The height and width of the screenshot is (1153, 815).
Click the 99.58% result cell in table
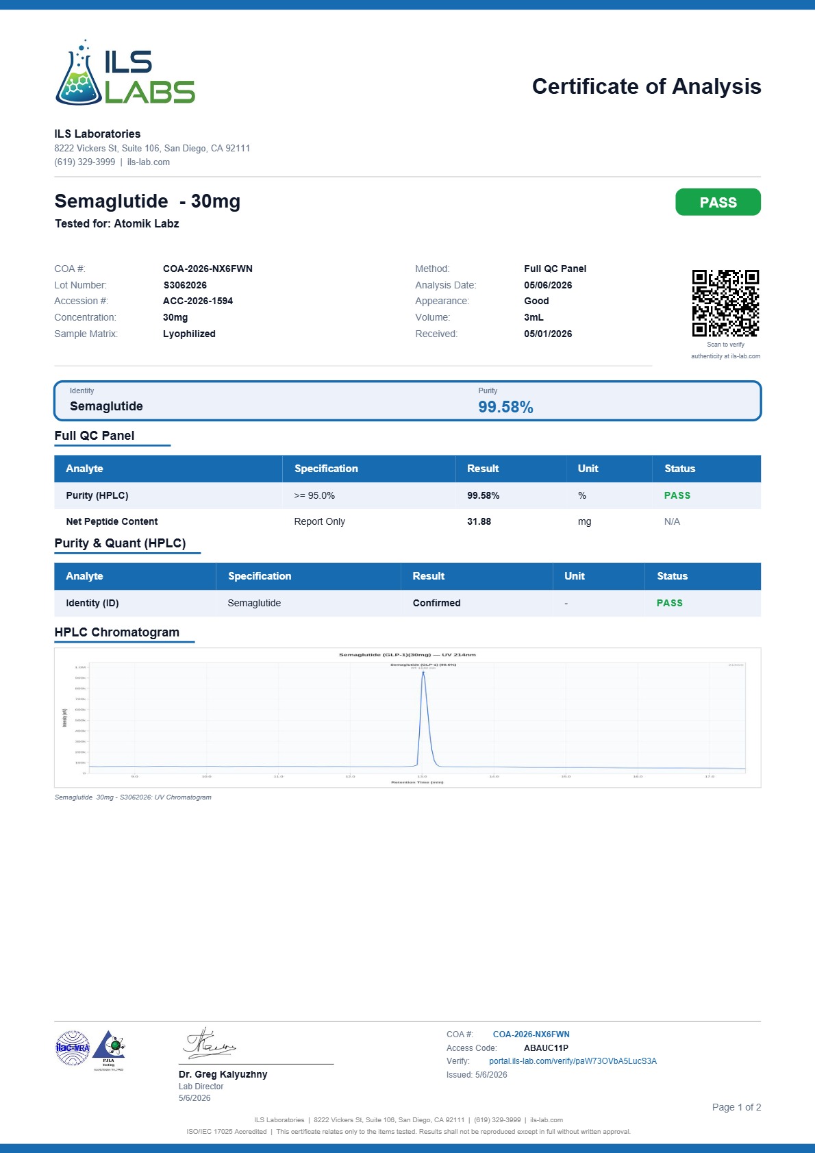coord(483,495)
